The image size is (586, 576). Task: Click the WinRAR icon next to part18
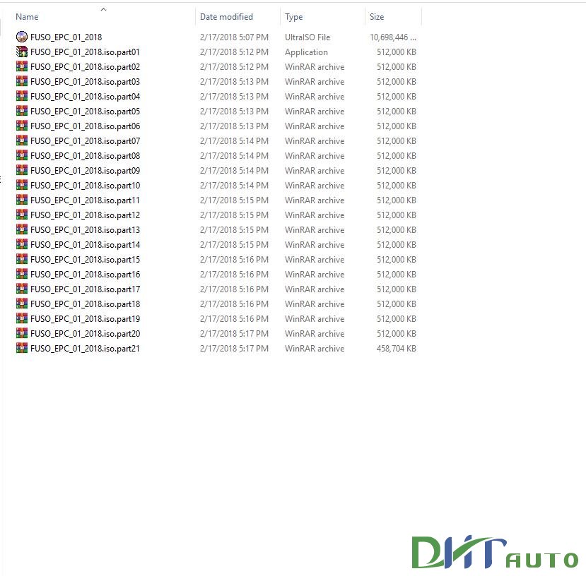pyautogui.click(x=22, y=304)
